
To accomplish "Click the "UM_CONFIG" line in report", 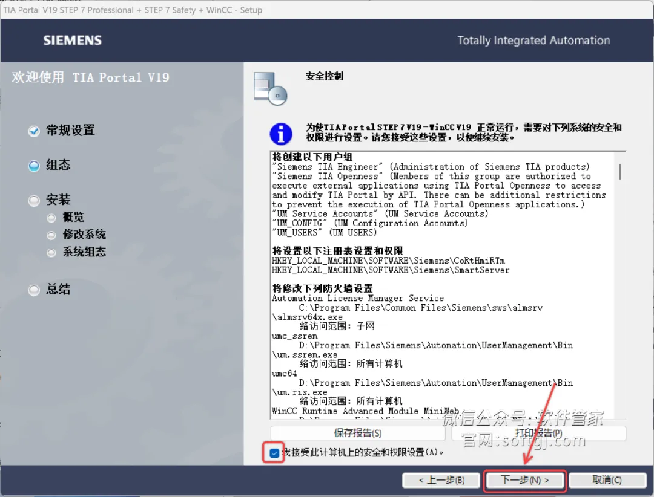I will tap(370, 223).
